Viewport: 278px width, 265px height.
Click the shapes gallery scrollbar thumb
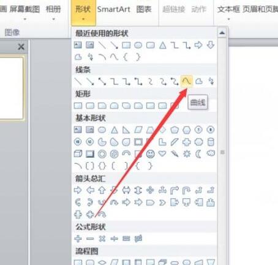(222, 152)
